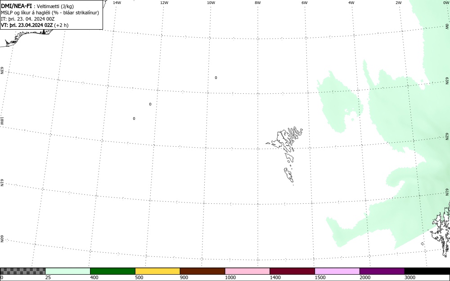Click the DMI/NEA-FI title text
The width and height of the screenshot is (450, 281).
coord(16,6)
